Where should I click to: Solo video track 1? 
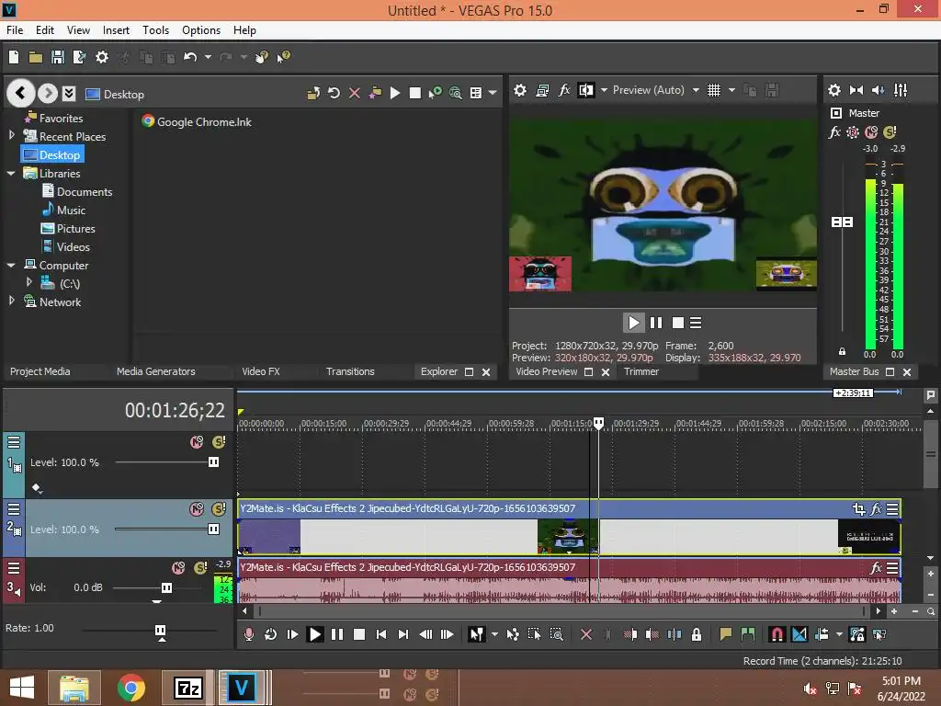pyautogui.click(x=219, y=442)
